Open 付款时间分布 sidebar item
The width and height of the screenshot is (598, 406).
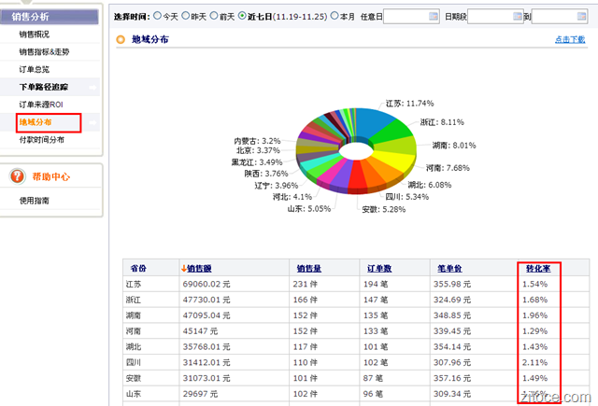click(42, 139)
